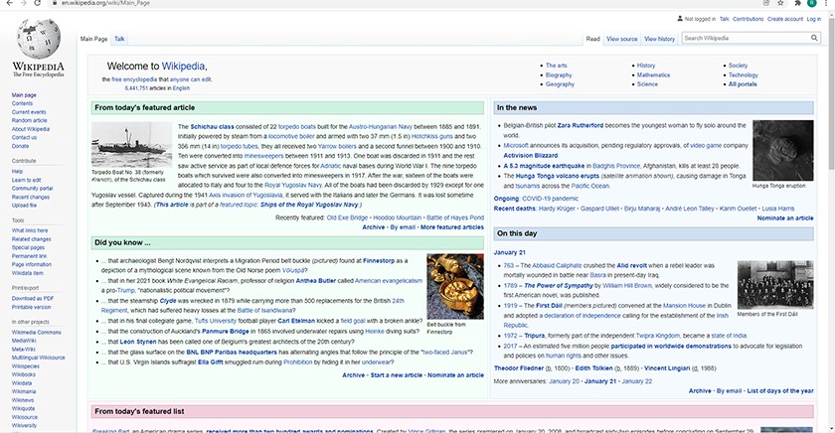Click the Zara Rutherford news link
Viewport: 835px width, 433px height.
(581, 125)
